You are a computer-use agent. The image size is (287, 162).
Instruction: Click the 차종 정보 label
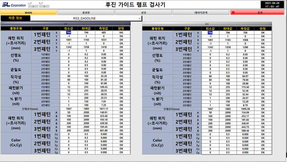(12, 18)
